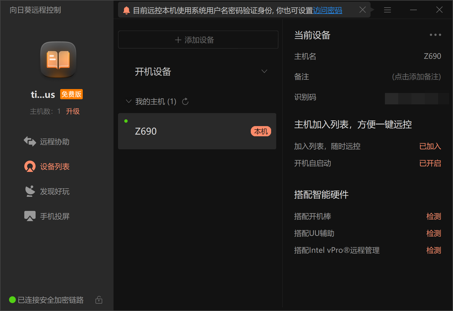Click the 访问密码 link
The image size is (453, 311).
[x=328, y=10]
